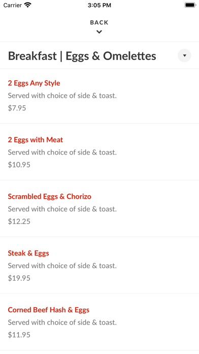Tap the BACK label at top

(99, 22)
